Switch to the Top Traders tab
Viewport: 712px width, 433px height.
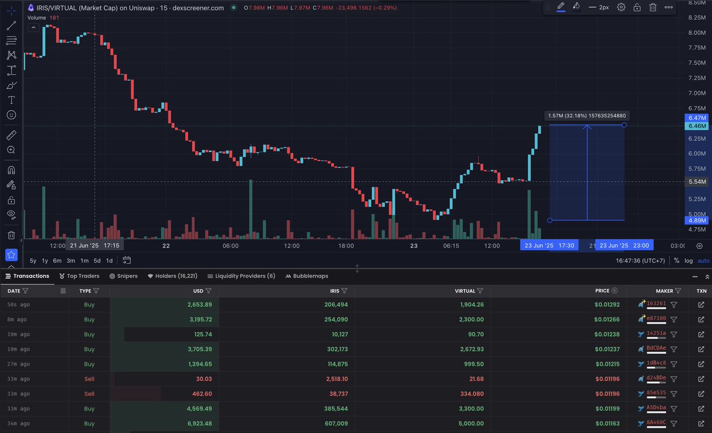pos(78,276)
